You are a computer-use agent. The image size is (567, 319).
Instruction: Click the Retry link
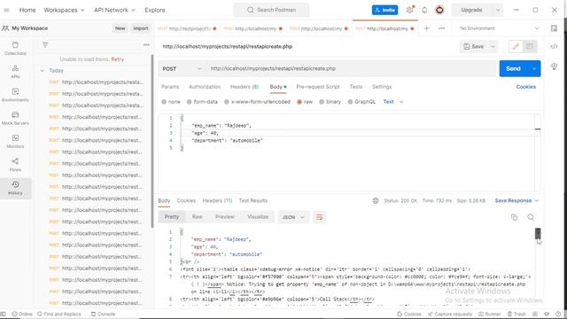[x=117, y=59]
